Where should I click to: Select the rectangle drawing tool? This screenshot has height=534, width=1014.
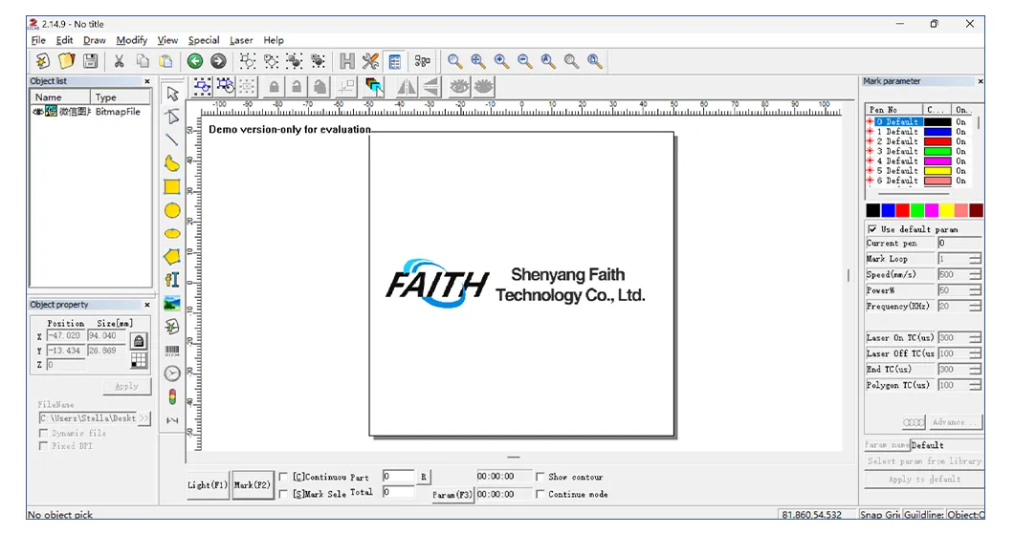tap(172, 186)
